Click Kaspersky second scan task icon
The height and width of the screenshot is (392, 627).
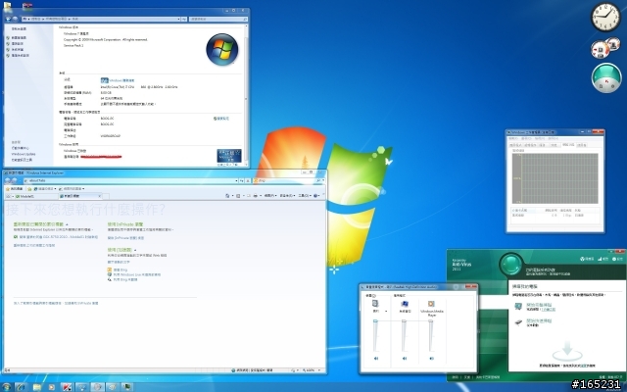coord(518,322)
